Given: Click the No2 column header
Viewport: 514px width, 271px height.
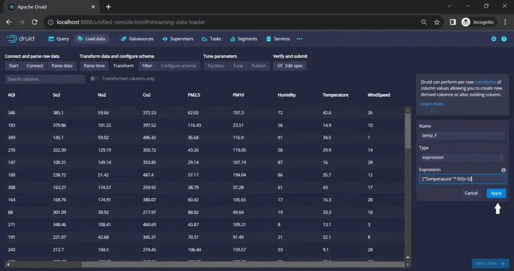Looking at the screenshot, I should 101,95.
